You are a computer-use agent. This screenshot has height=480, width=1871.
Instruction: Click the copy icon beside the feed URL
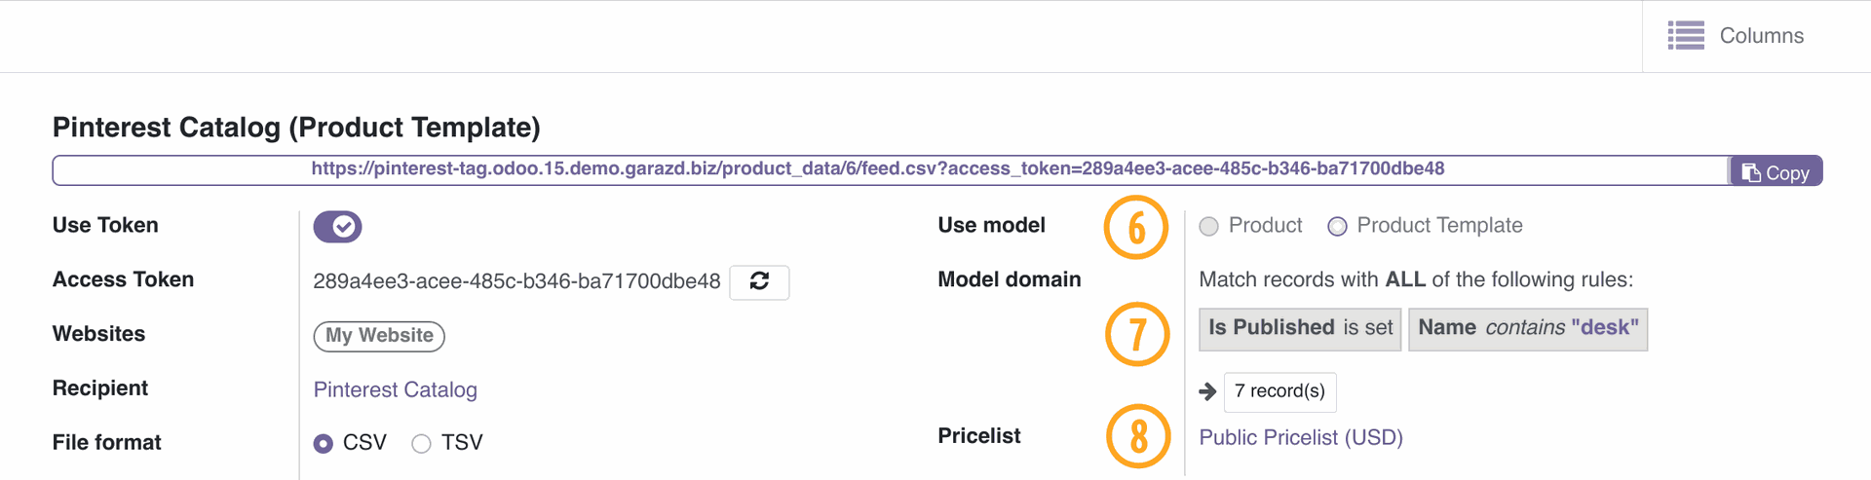pyautogui.click(x=1751, y=172)
